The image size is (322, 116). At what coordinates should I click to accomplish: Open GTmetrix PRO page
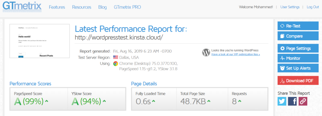[127, 7]
